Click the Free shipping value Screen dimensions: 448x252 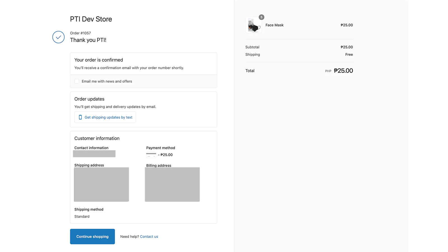click(x=349, y=55)
